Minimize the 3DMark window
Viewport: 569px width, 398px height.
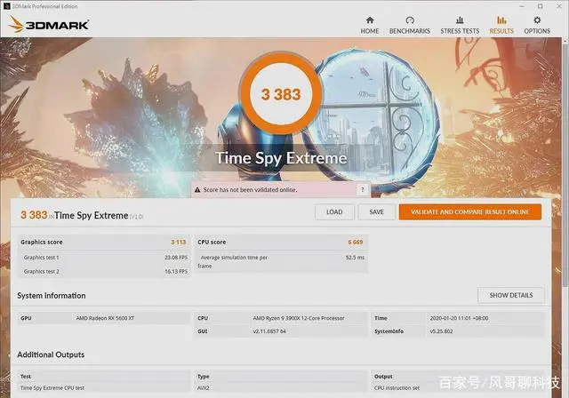522,6
